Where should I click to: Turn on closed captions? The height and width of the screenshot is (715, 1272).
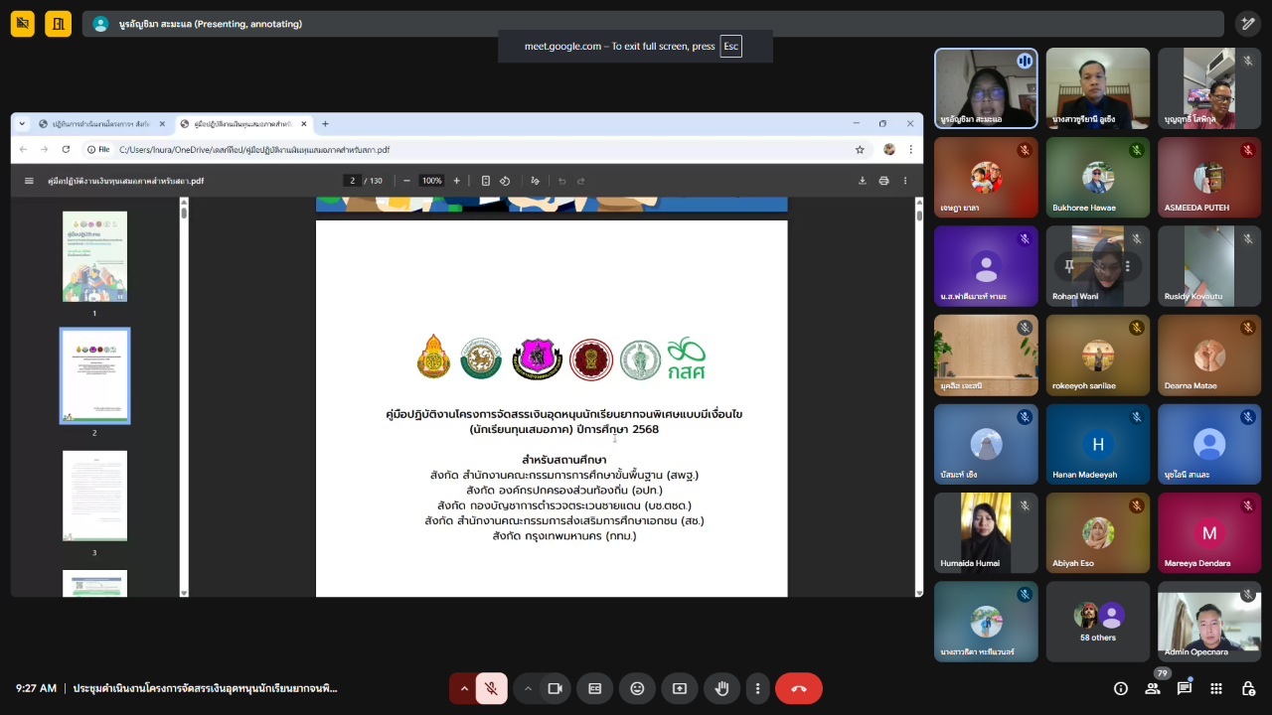(595, 688)
